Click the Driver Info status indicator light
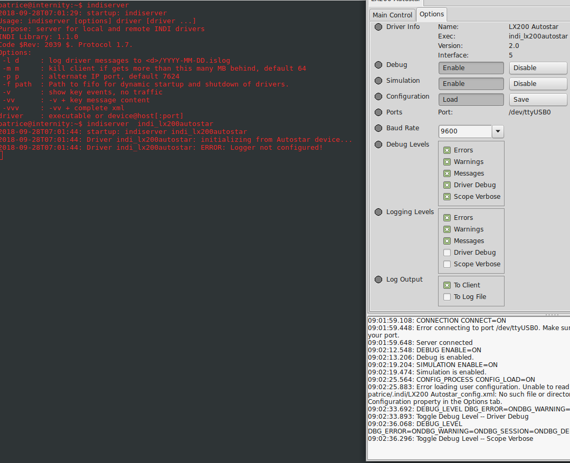The height and width of the screenshot is (463, 570). tap(378, 27)
